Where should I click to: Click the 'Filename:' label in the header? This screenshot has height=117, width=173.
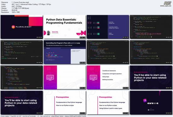4,2
